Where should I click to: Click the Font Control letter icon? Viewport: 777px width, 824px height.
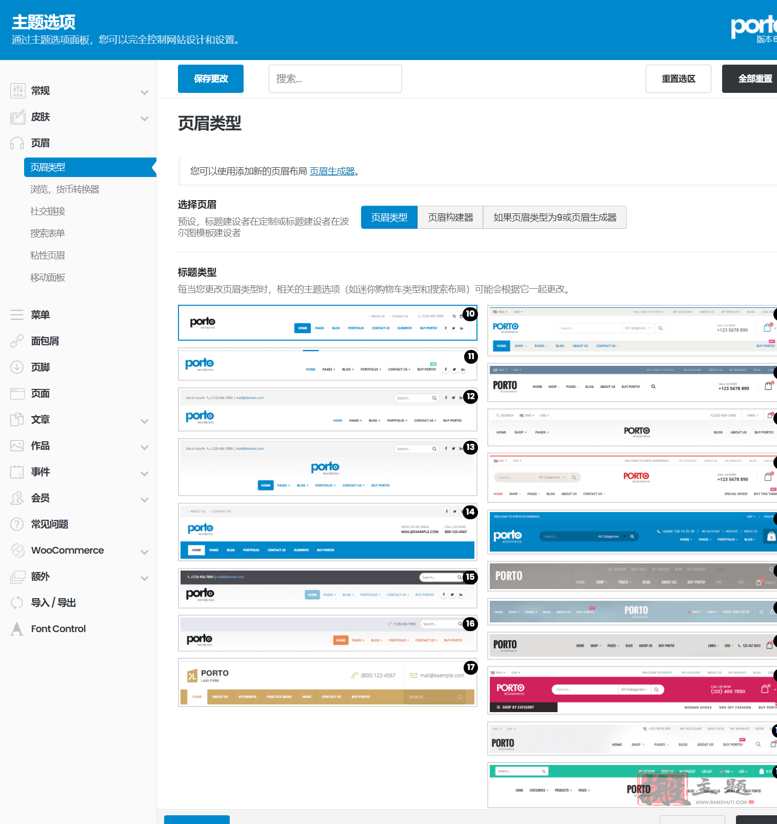(17, 629)
